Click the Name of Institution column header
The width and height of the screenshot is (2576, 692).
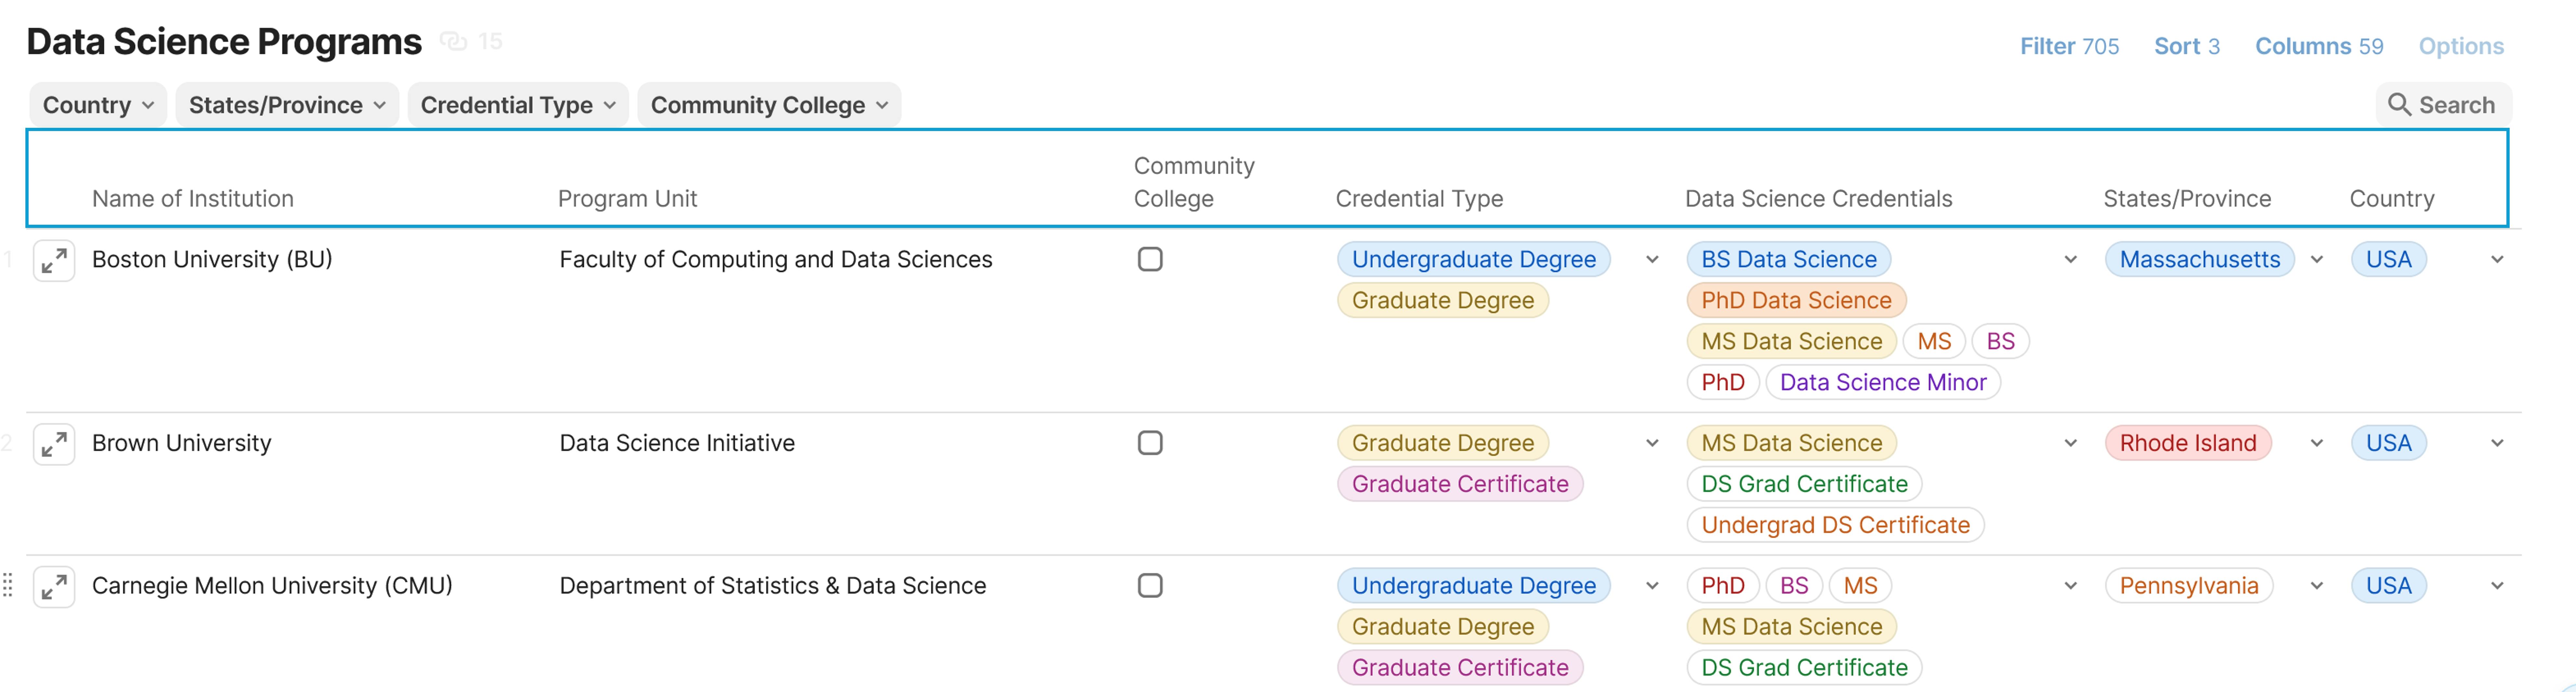[x=193, y=199]
